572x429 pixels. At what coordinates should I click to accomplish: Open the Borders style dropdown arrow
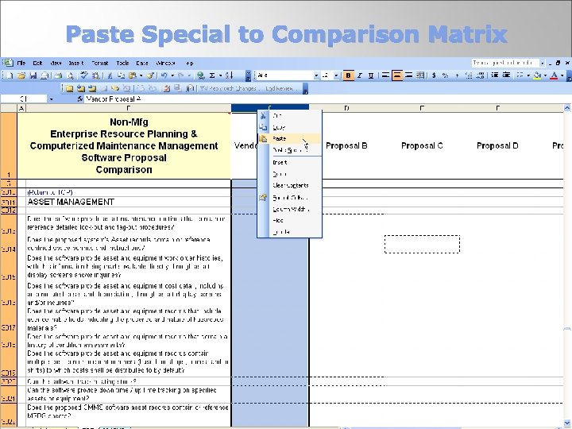tap(528, 75)
